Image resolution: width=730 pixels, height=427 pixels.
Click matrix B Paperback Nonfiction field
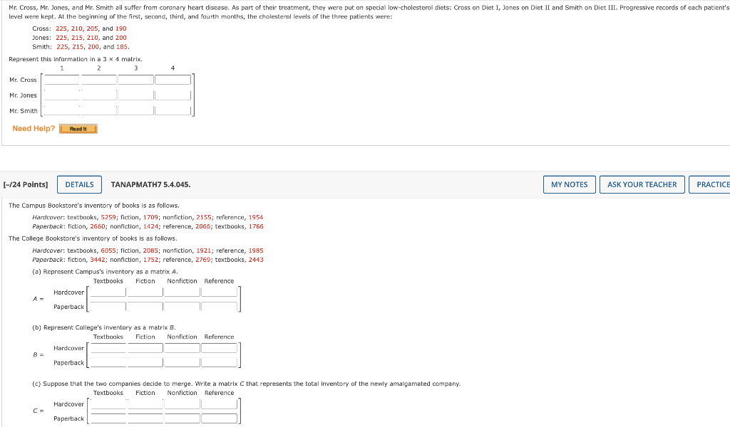tap(182, 362)
